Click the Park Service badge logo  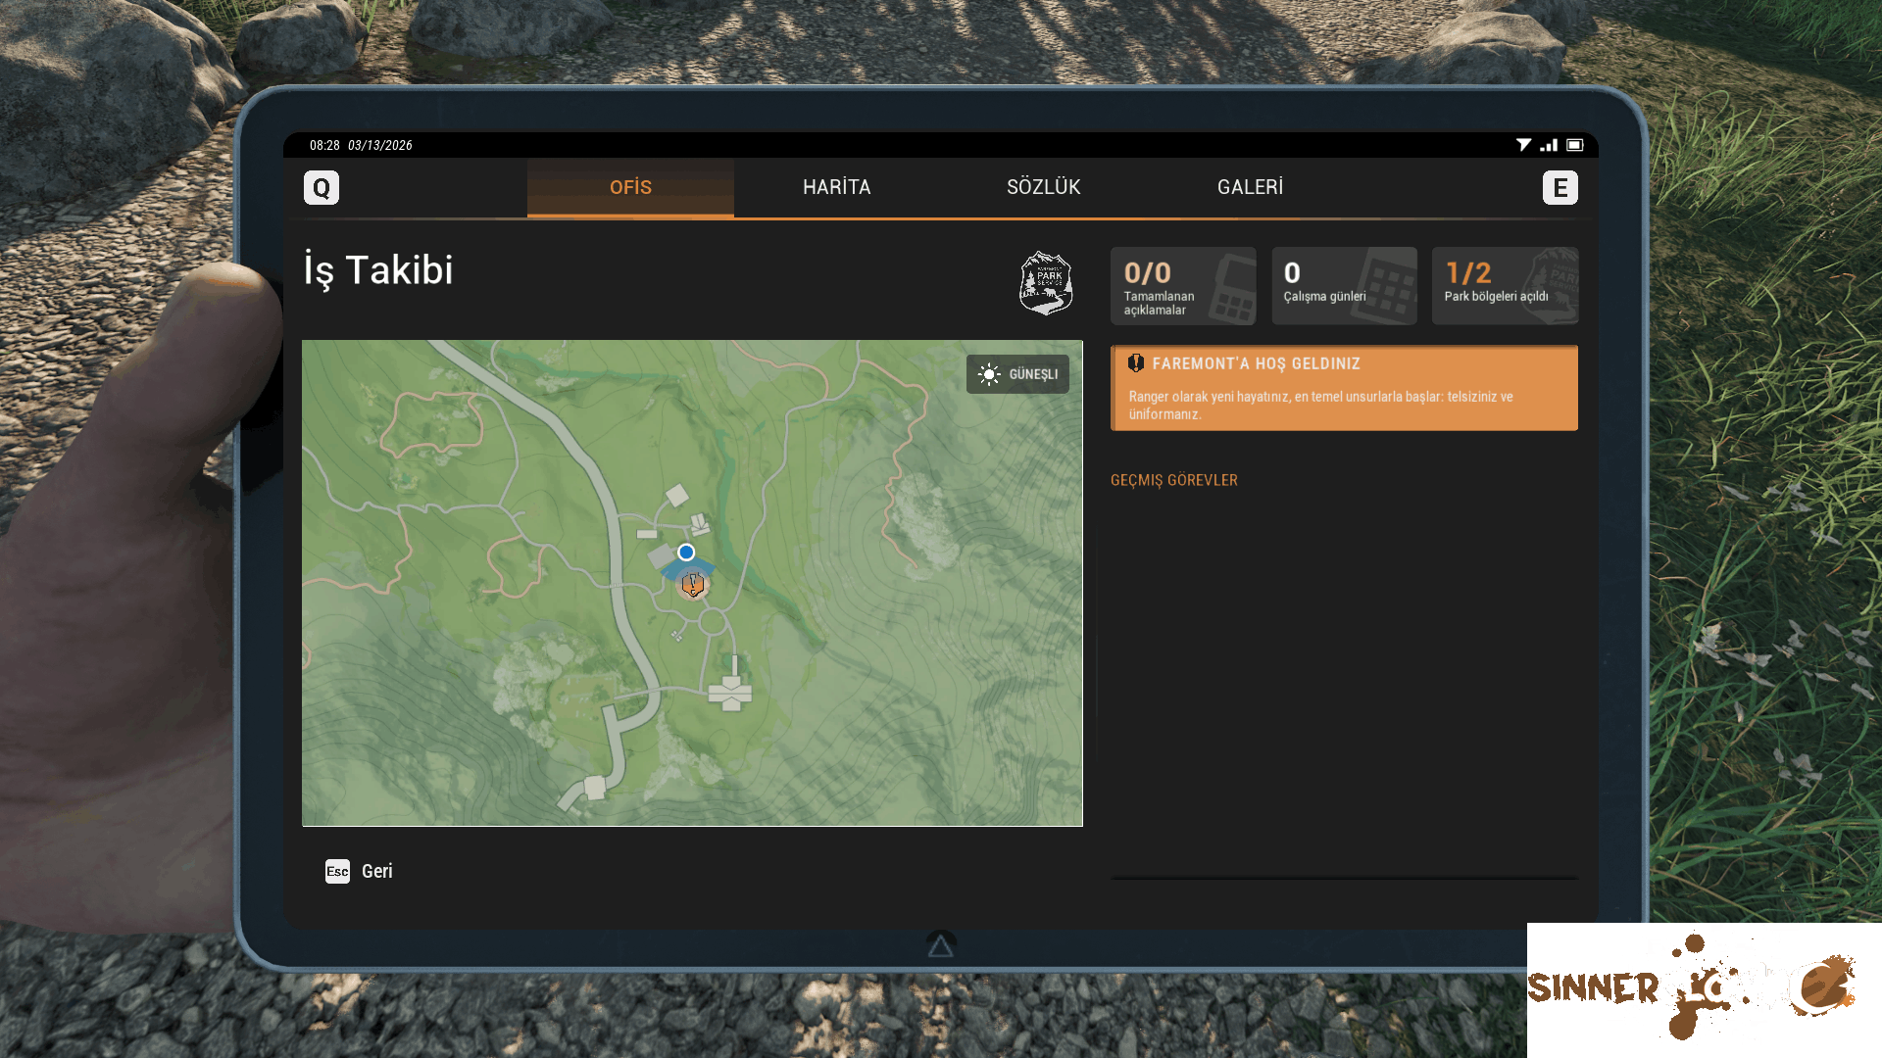(1046, 284)
